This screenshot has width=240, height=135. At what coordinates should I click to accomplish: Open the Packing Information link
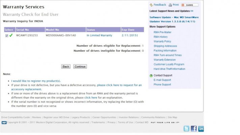pos(165,51)
